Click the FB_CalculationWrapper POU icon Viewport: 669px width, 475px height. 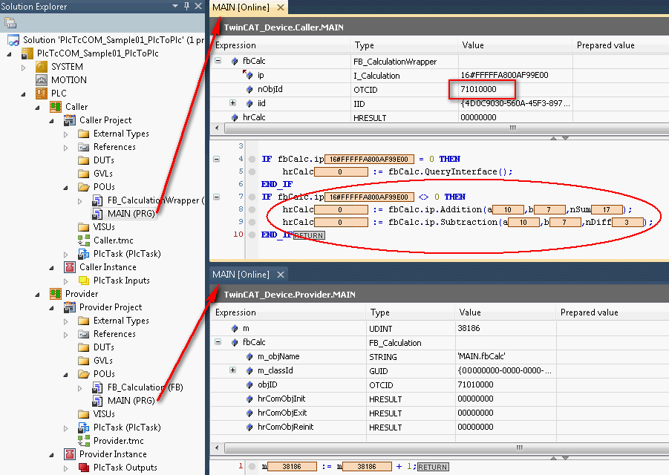98,200
